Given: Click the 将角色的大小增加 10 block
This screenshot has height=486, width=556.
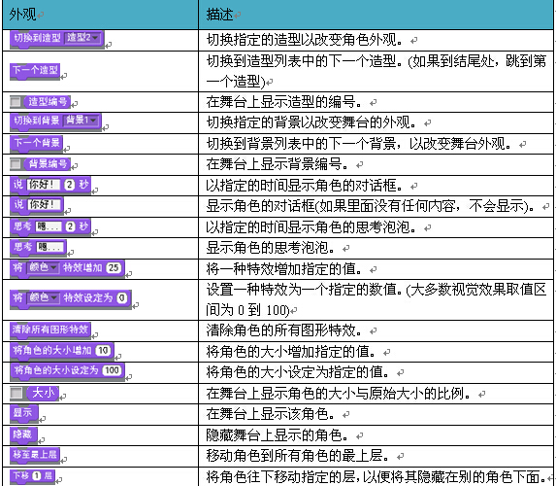Looking at the screenshot, I should click(x=62, y=351).
